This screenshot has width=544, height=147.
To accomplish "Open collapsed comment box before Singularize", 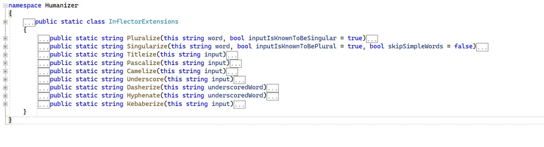I will point(44,47).
